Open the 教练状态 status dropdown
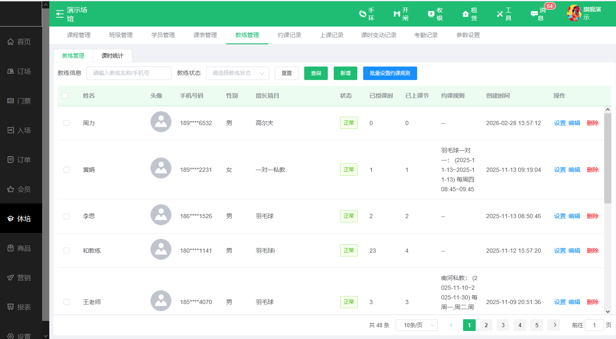The image size is (616, 339). tap(238, 73)
